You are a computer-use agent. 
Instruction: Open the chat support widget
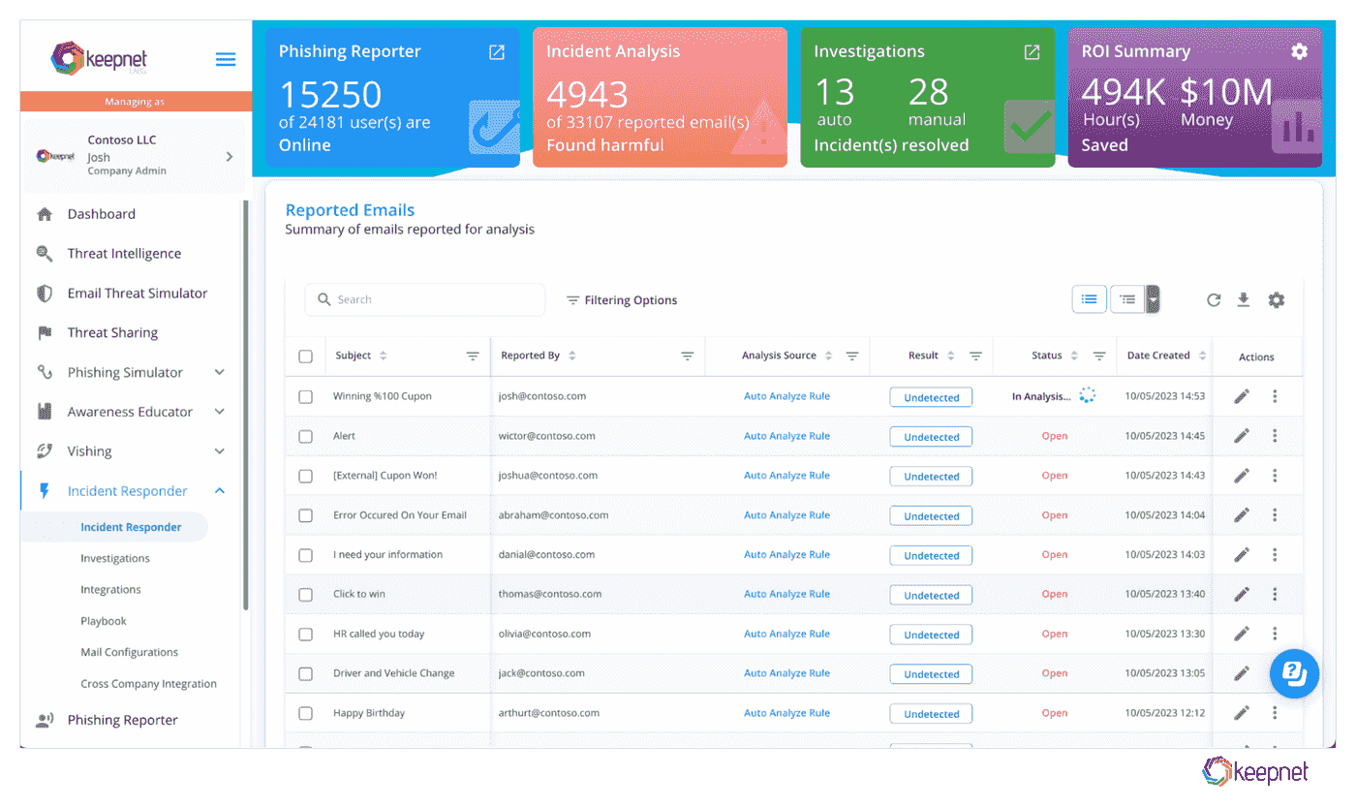[x=1295, y=673]
